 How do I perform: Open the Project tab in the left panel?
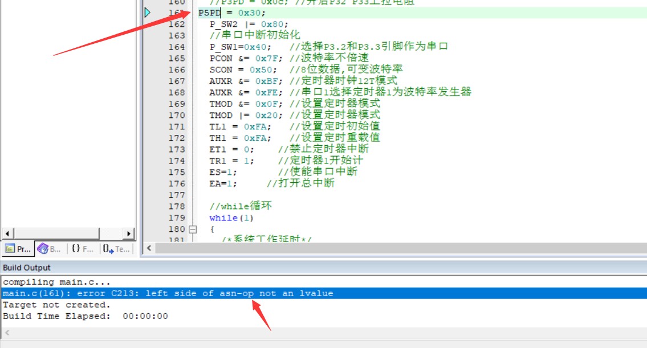[18, 249]
